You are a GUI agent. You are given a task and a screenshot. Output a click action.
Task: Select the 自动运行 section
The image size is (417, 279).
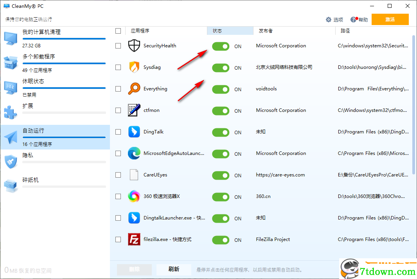pyautogui.click(x=55, y=137)
